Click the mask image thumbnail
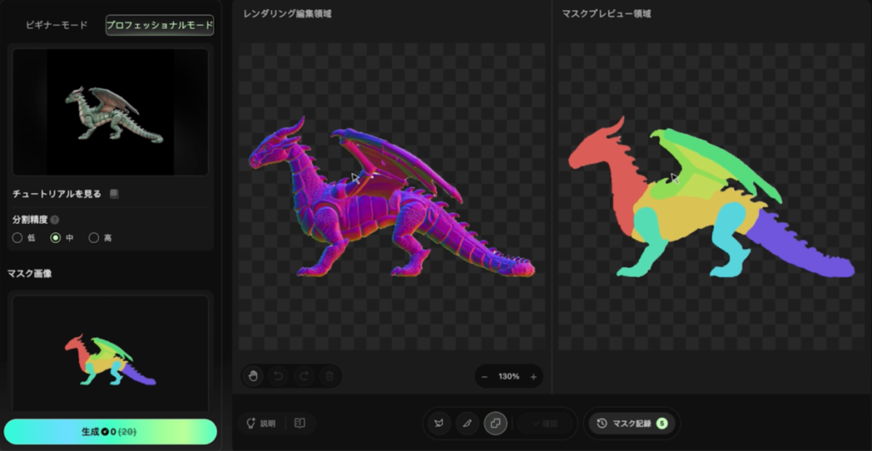Viewport: 872px width, 451px height. [110, 353]
